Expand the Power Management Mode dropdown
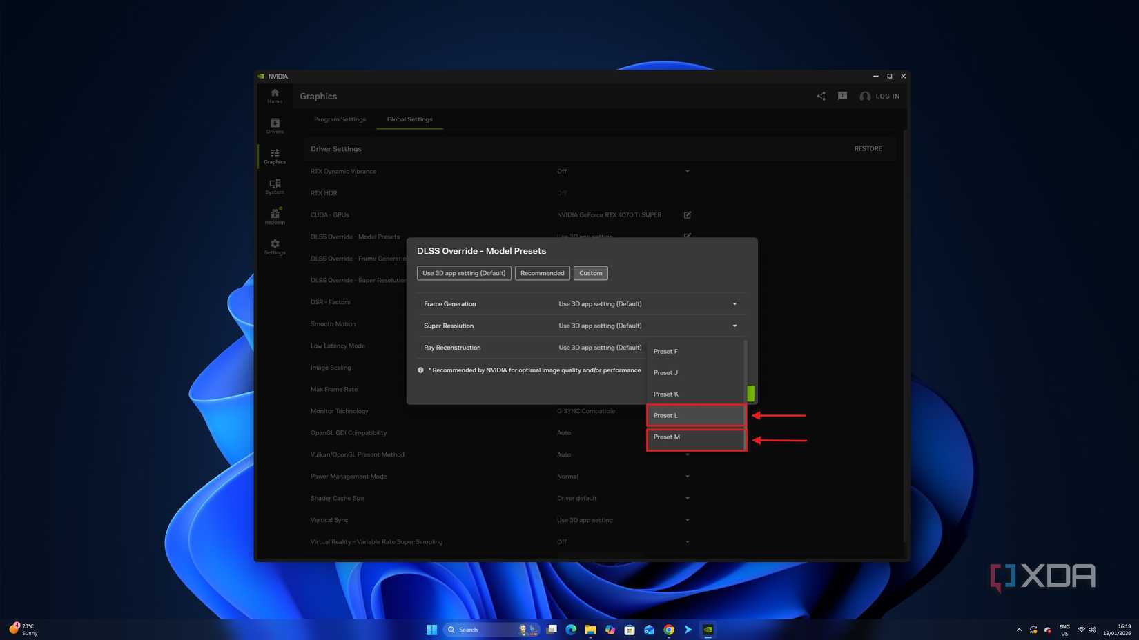The height and width of the screenshot is (640, 1139). point(687,476)
